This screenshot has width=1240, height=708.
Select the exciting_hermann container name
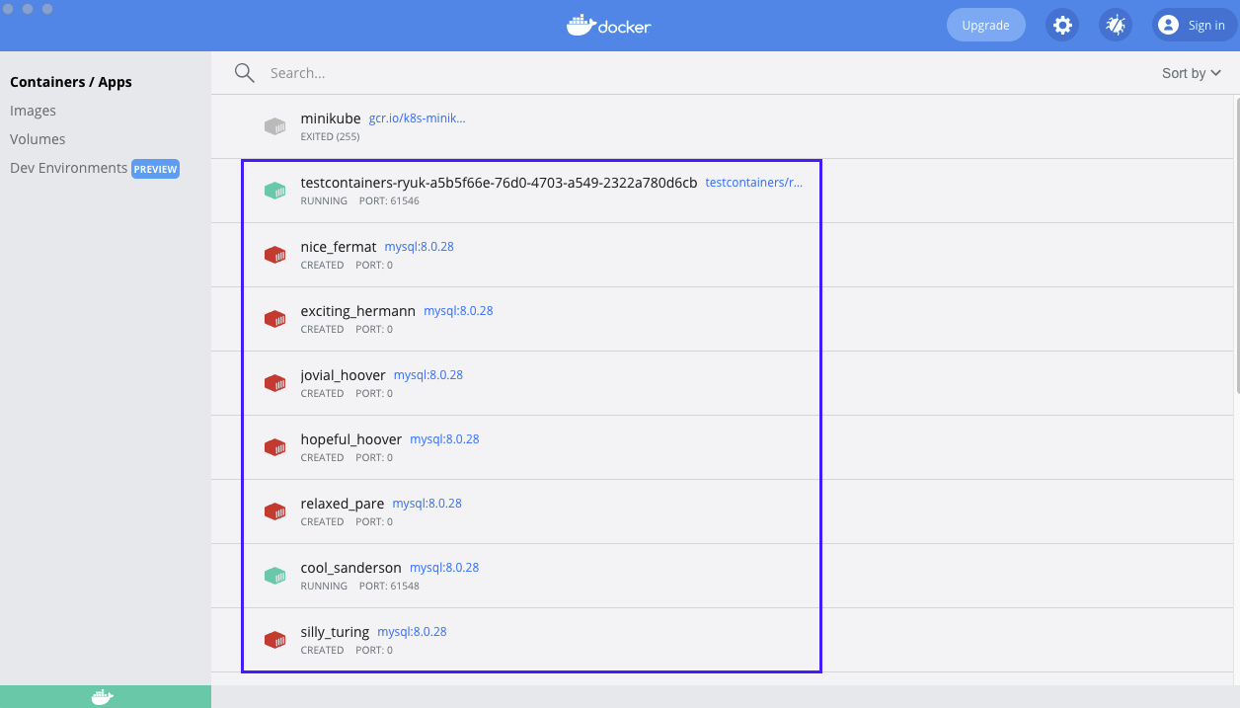click(x=358, y=311)
